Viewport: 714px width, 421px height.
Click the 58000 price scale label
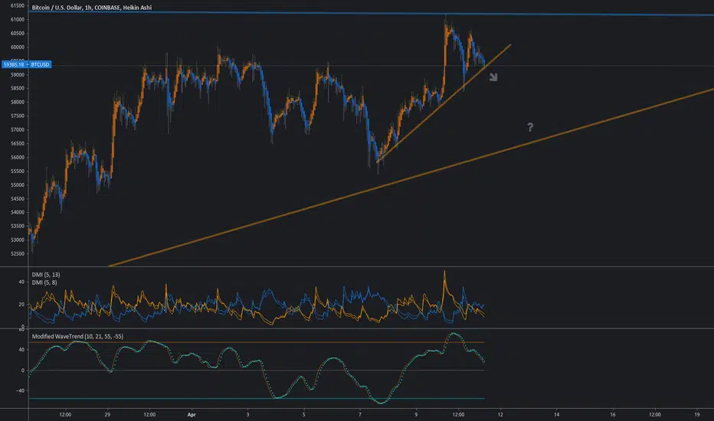tap(18, 103)
